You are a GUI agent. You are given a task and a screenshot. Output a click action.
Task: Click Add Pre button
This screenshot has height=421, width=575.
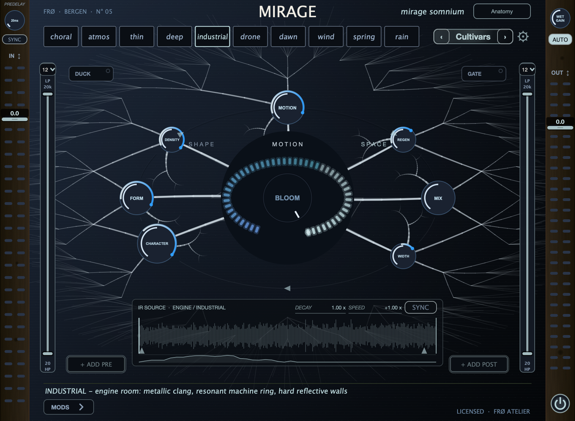pos(96,364)
